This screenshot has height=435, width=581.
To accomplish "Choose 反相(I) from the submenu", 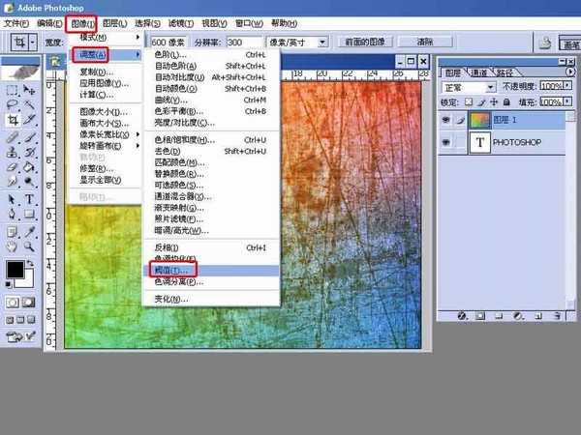I will click(x=211, y=247).
